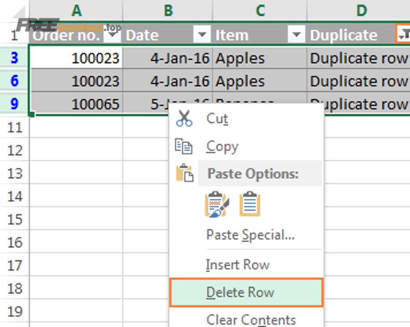This screenshot has width=410, height=327.
Task: Click the Apples cell in row 3
Action: [x=260, y=58]
